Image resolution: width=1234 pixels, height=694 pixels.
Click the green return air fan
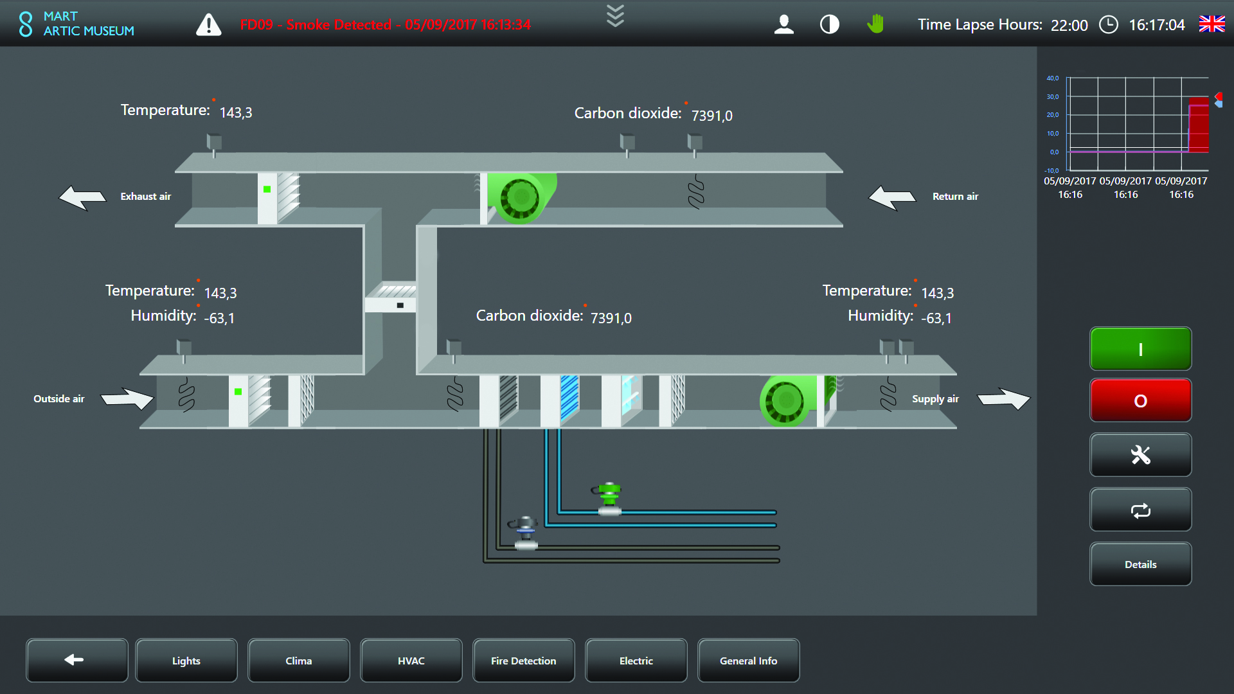pos(521,197)
